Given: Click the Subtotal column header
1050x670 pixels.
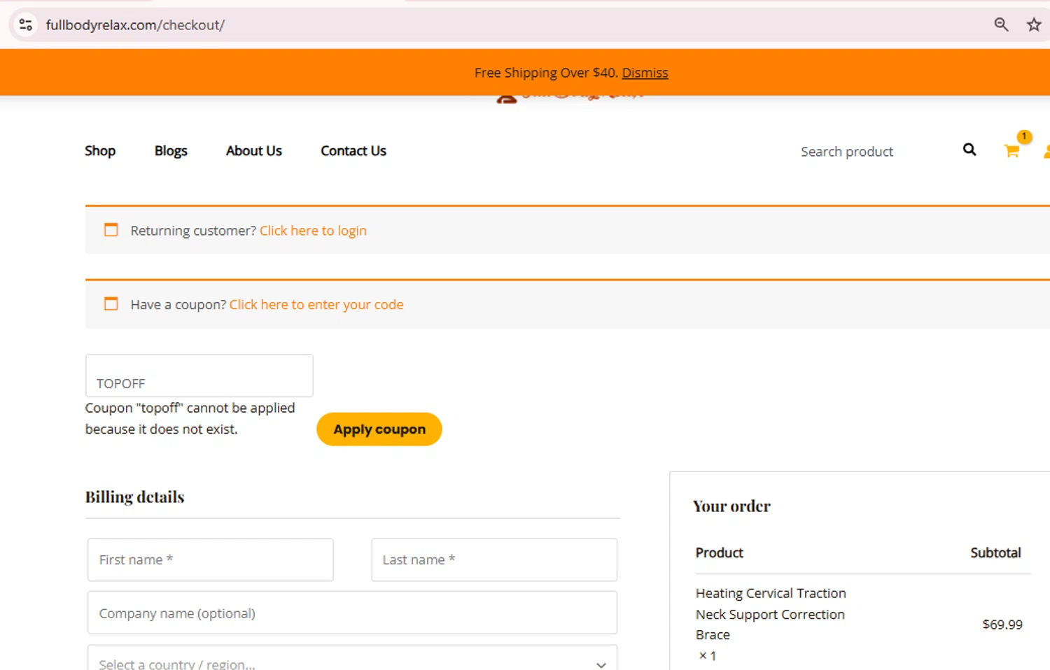Looking at the screenshot, I should pos(995,553).
